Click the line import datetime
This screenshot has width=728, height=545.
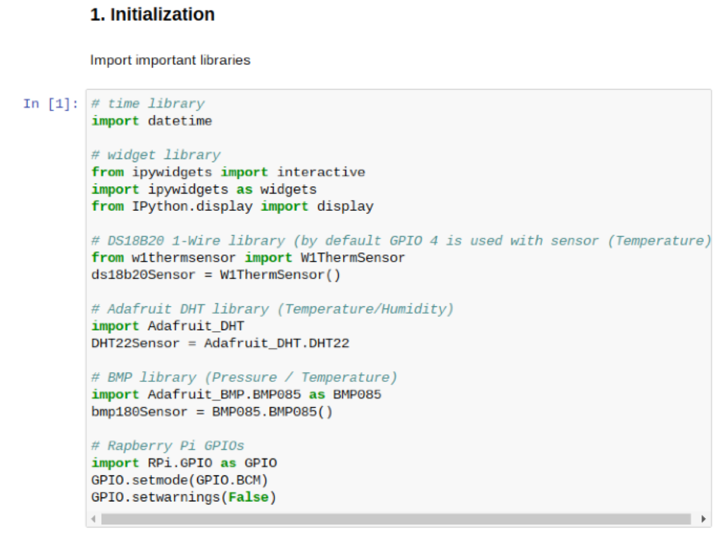click(x=151, y=121)
